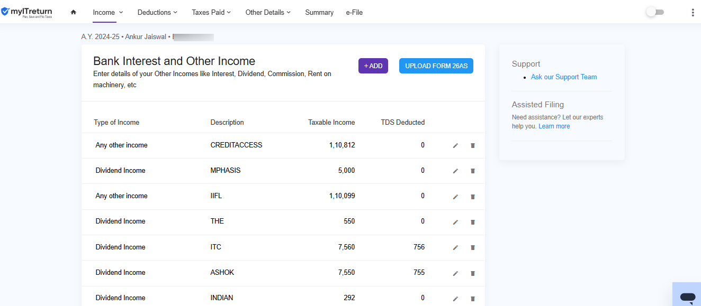This screenshot has width=701, height=306.
Task: Open the e-File tab
Action: point(354,12)
